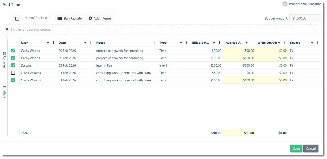Sort by the Notes column header
The width and height of the screenshot is (327, 159).
coord(101,43)
